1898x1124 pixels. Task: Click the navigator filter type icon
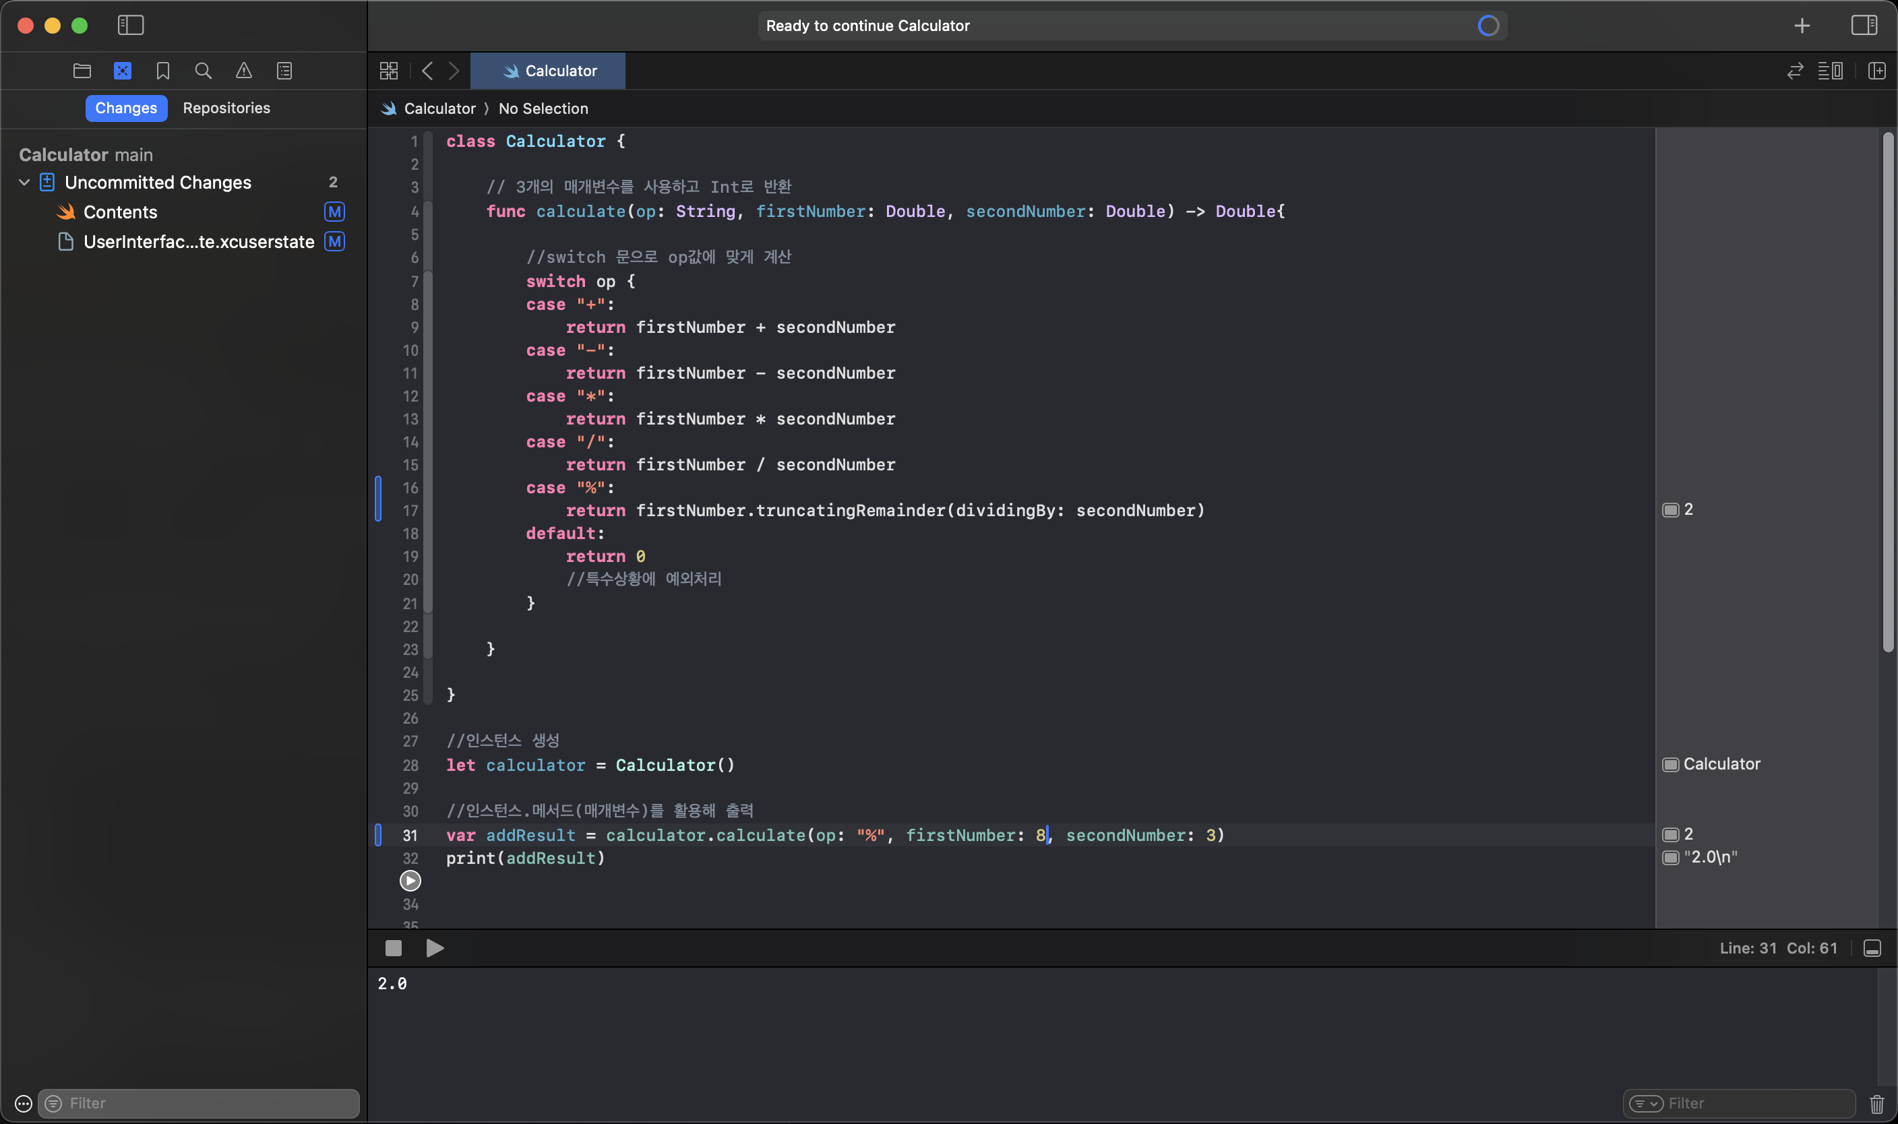[54, 1104]
